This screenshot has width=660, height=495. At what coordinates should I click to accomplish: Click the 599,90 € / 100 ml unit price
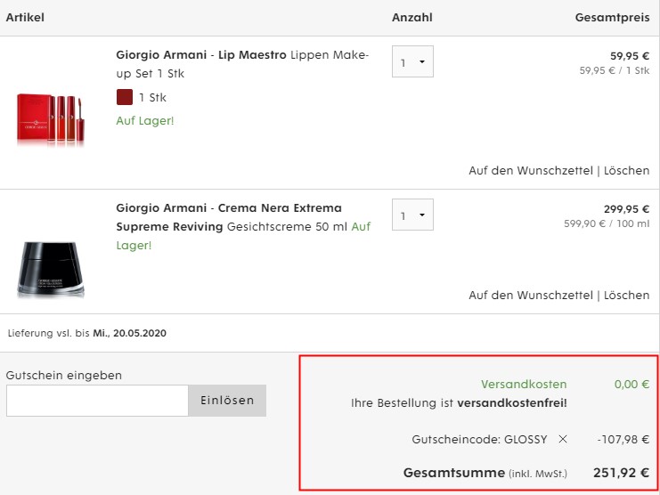click(607, 223)
